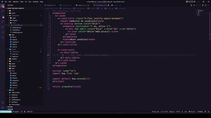The width and height of the screenshot is (211, 118).
Task: Open the Remote Explorer view
Action: click(x=3, y=32)
